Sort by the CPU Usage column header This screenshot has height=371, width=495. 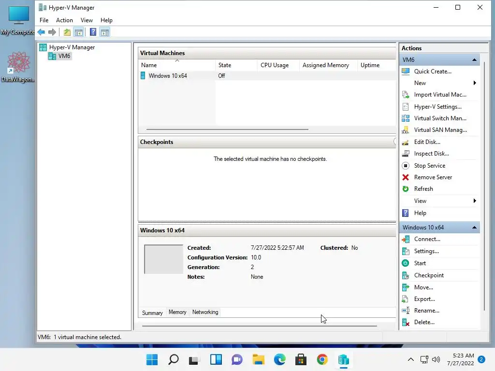coord(278,65)
